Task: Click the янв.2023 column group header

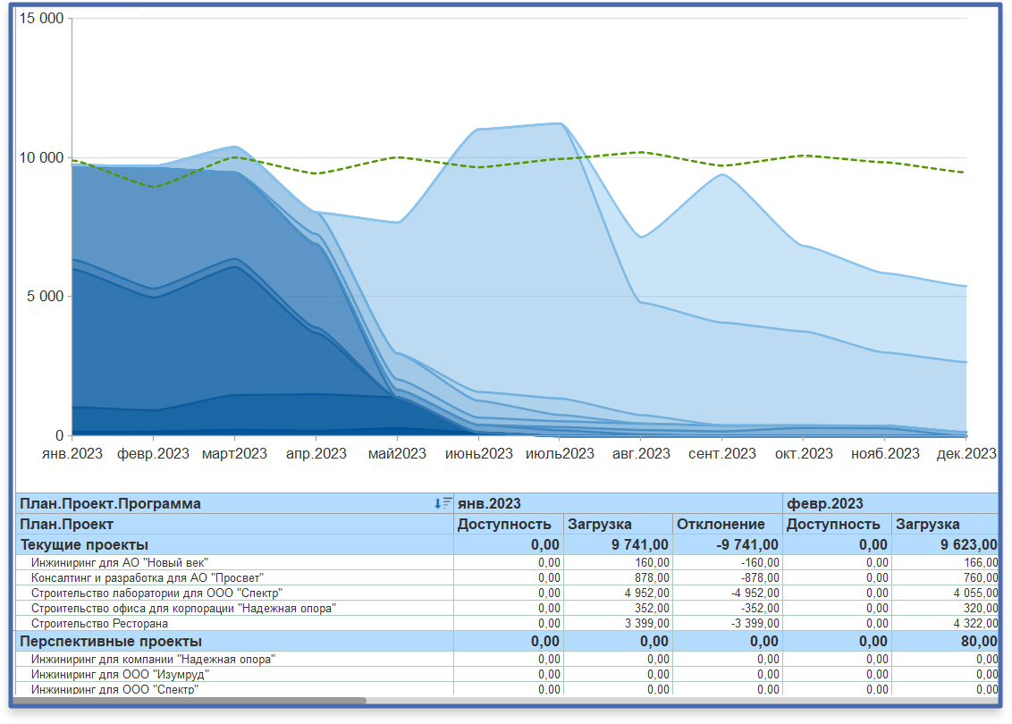Action: point(619,503)
